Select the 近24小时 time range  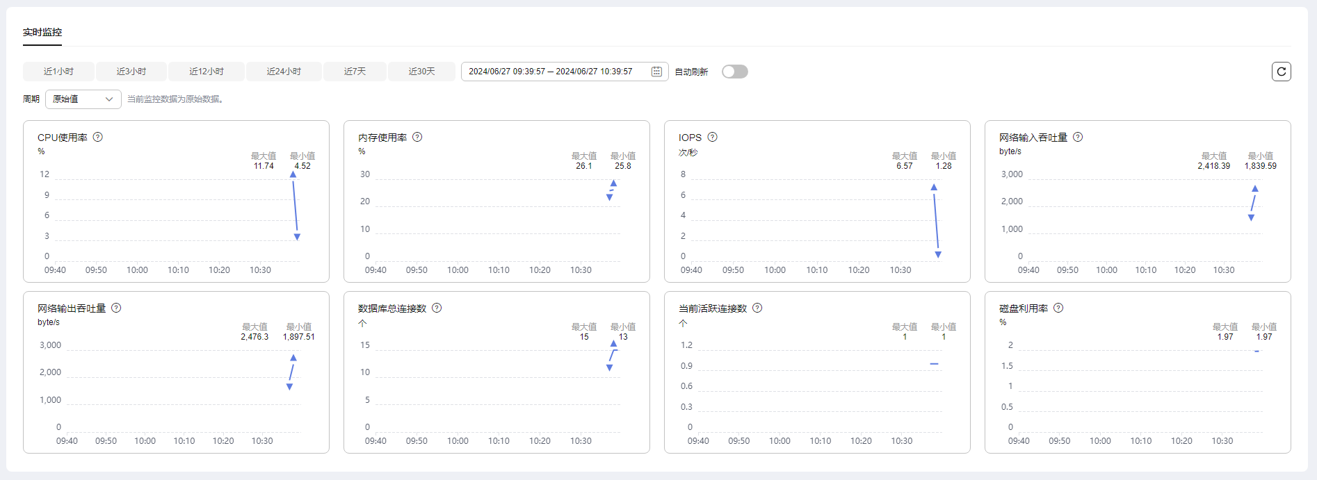point(284,72)
